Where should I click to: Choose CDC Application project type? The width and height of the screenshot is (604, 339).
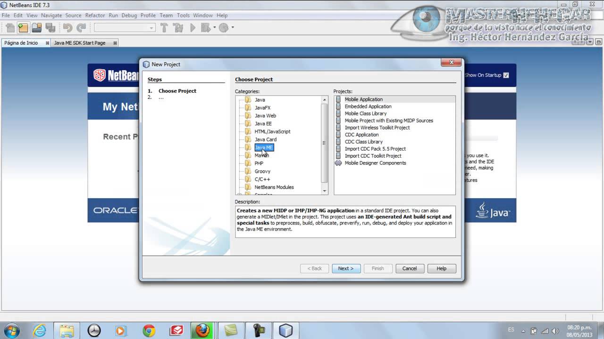point(361,135)
